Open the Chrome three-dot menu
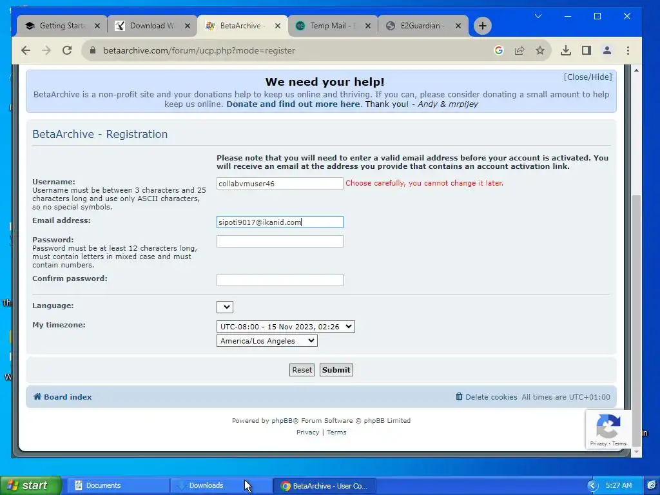 tap(628, 50)
